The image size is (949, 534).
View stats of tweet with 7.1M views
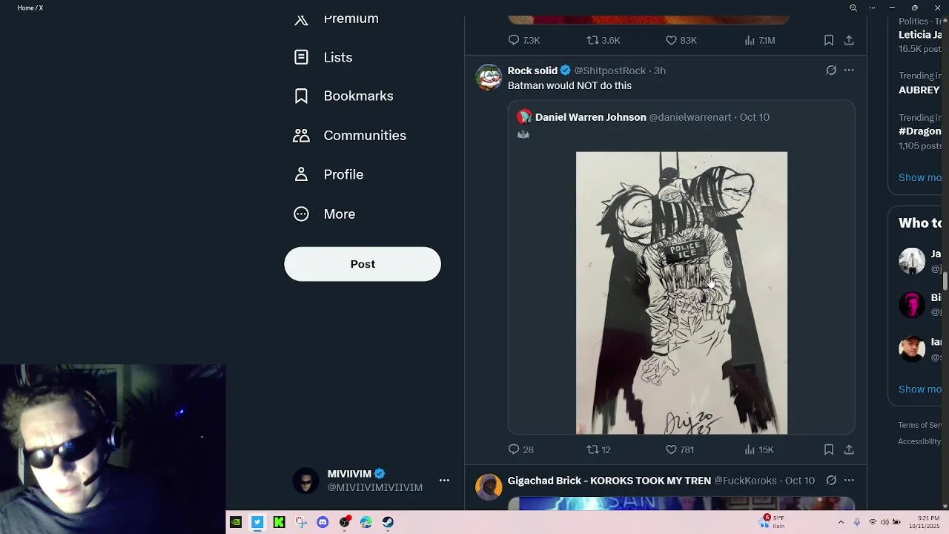click(x=760, y=40)
